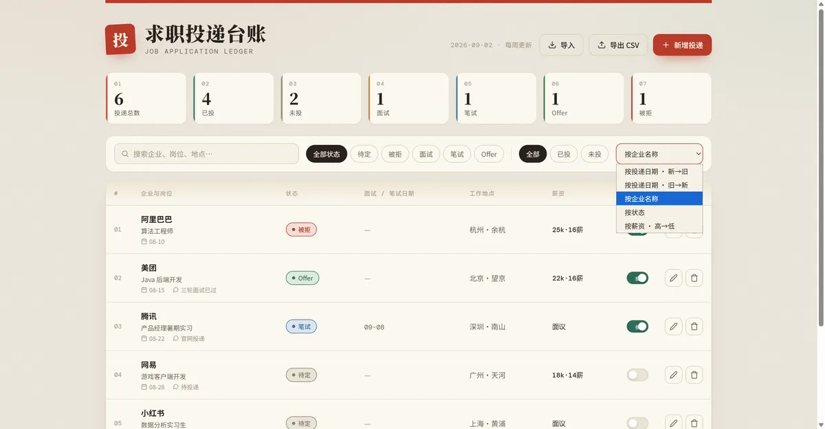Click the 已投 stat card showing 4
Image resolution: width=825 pixels, height=429 pixels.
[234, 98]
